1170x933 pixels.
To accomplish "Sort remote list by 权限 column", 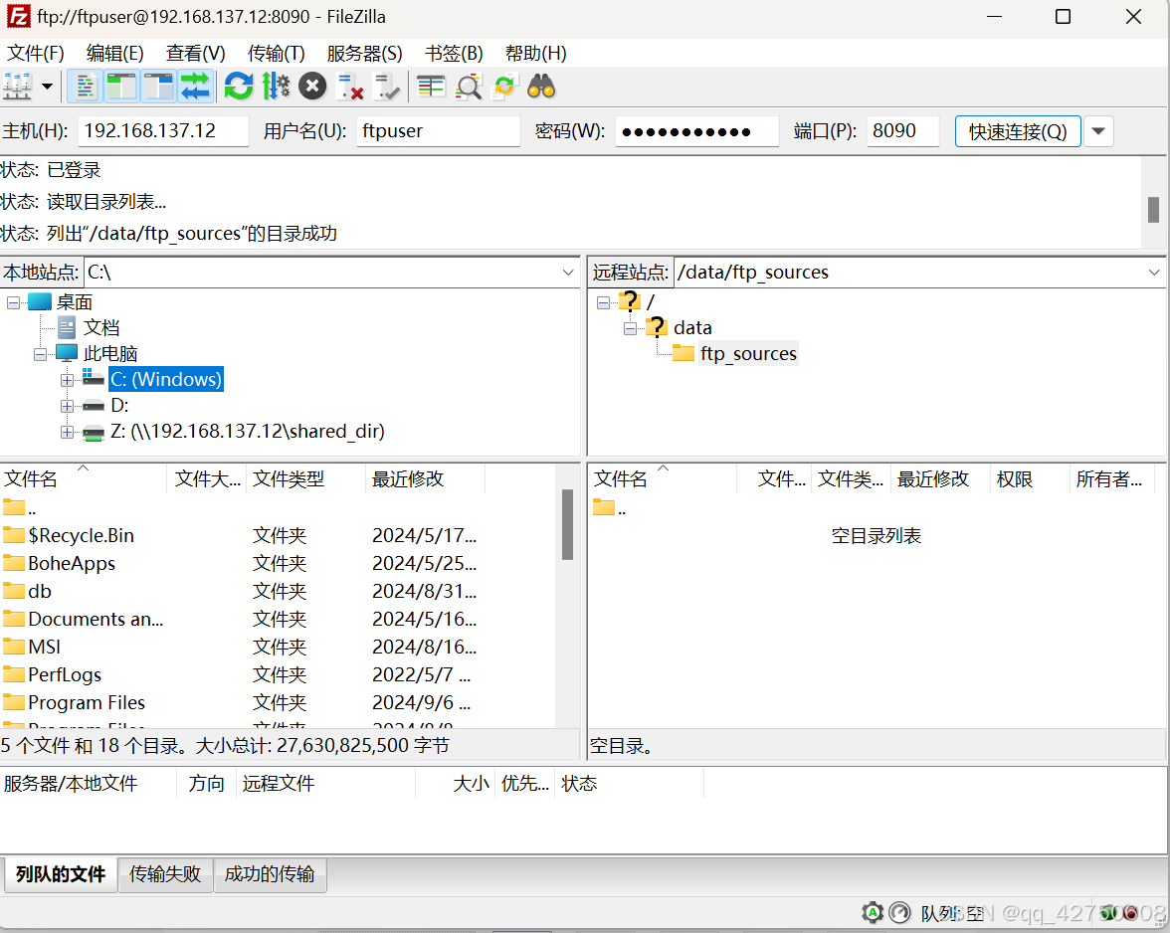I will 1030,478.
